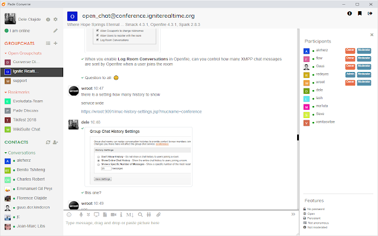Click the document file icon in toolbar
Viewport: 378px width, 236px height.
point(105,215)
